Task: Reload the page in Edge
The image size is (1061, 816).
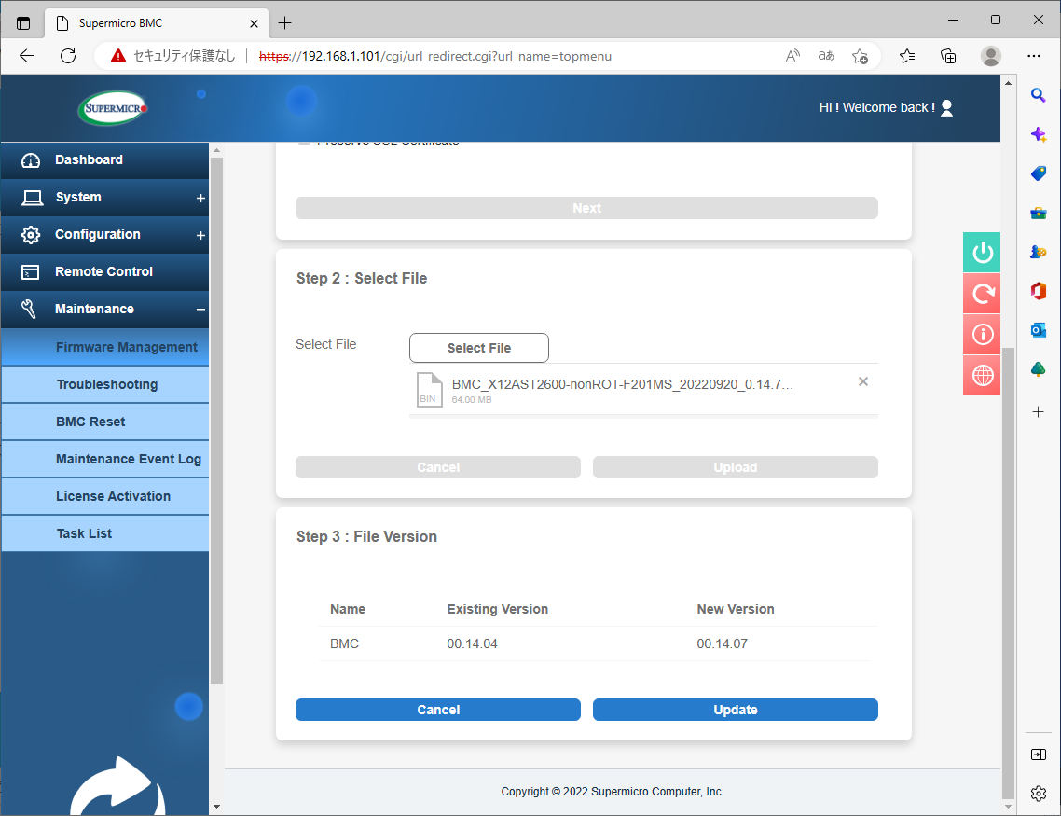Action: tap(68, 56)
